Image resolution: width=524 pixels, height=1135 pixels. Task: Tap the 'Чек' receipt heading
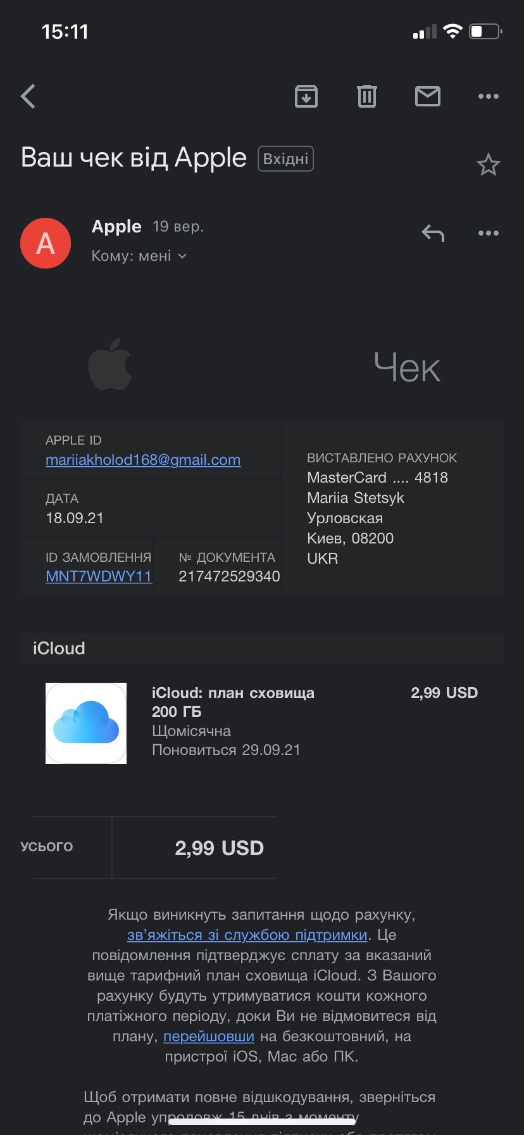[x=406, y=367]
